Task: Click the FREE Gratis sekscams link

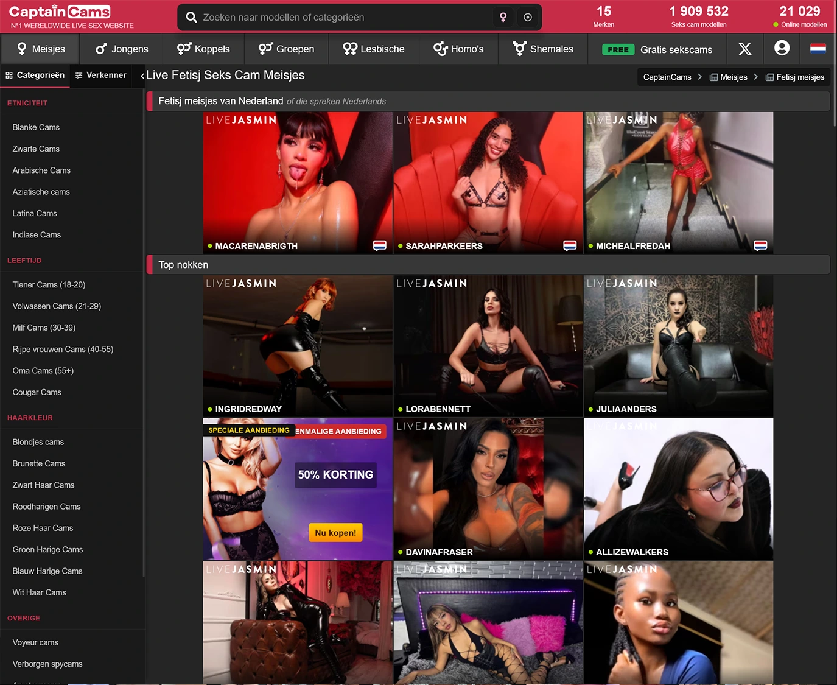Action: pyautogui.click(x=657, y=50)
